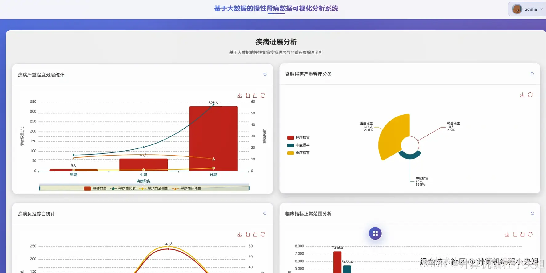The image size is (546, 273).
Task: Click left handle of data zoom slider
Action: click(x=40, y=188)
